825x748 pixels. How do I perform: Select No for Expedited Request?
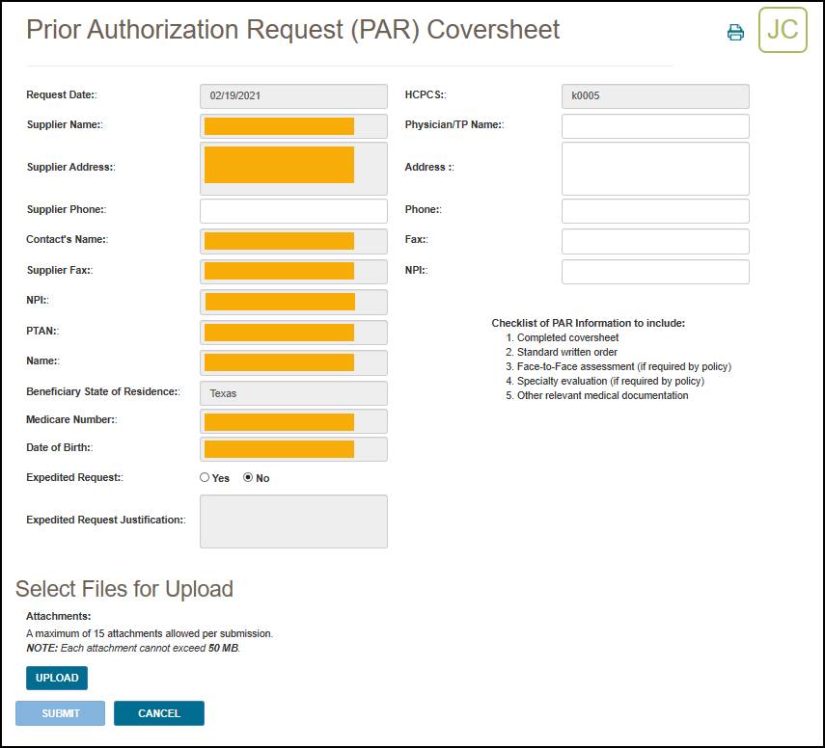coord(248,476)
